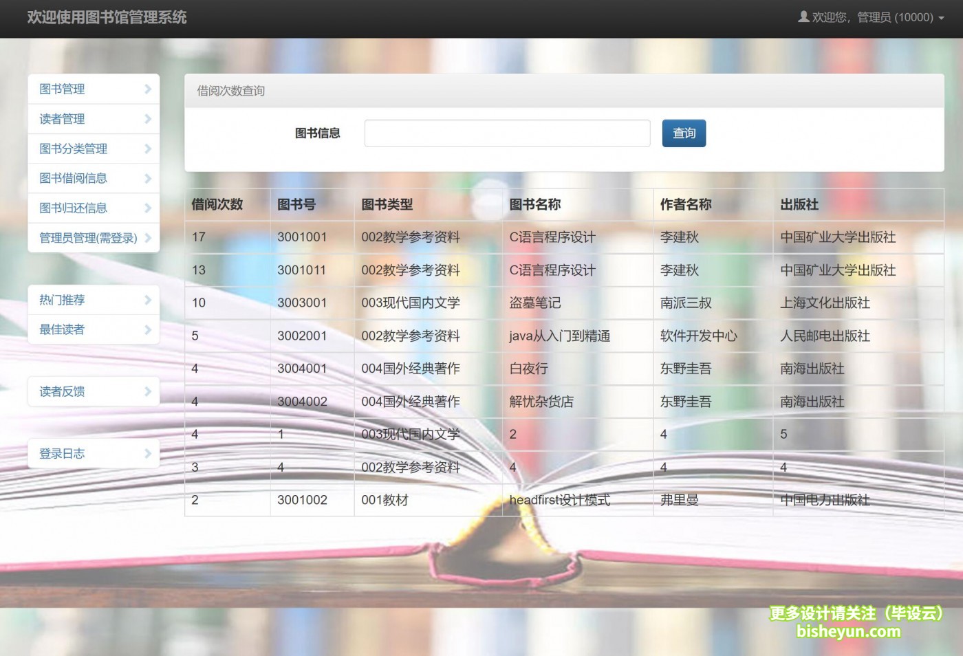Click java从入门到精通 book name
The height and width of the screenshot is (656, 963).
pyautogui.click(x=560, y=336)
